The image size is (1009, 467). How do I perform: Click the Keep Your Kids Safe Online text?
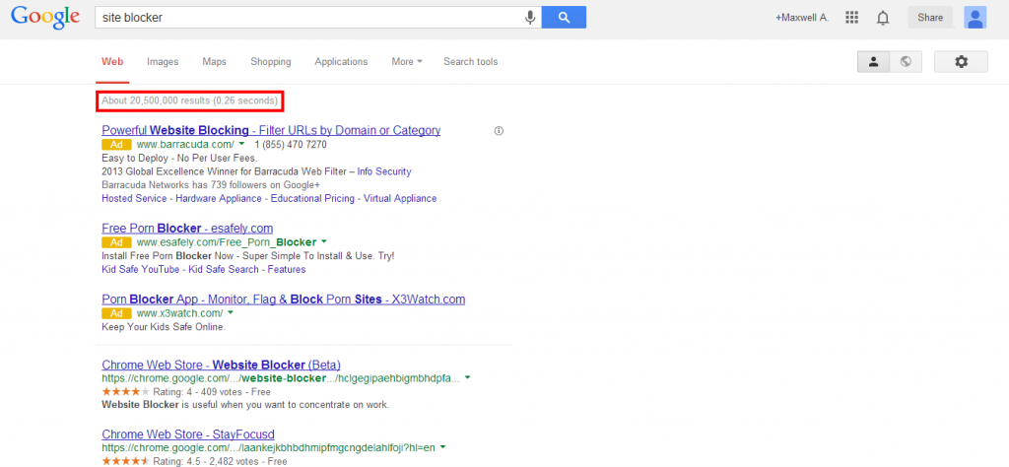pos(164,327)
